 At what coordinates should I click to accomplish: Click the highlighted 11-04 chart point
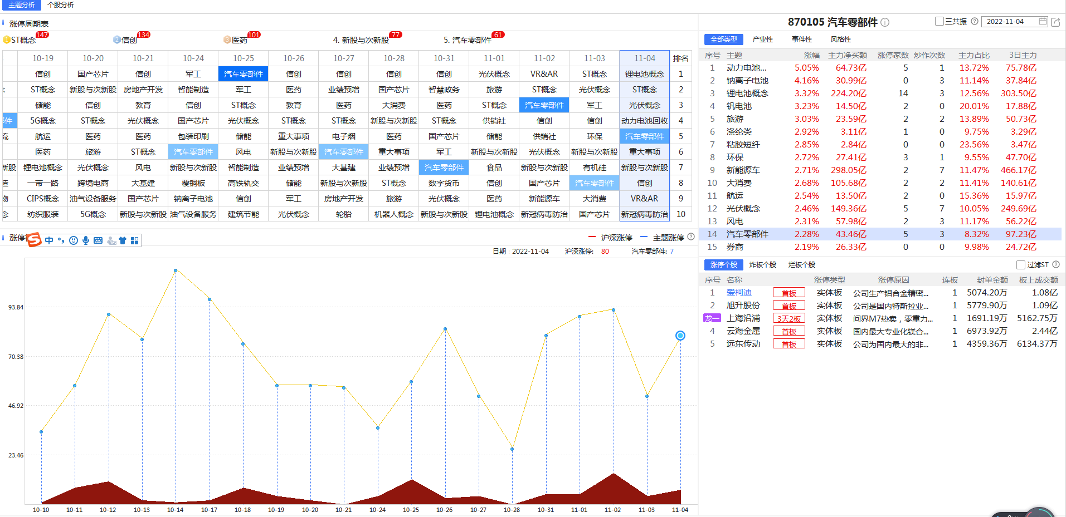pos(680,336)
